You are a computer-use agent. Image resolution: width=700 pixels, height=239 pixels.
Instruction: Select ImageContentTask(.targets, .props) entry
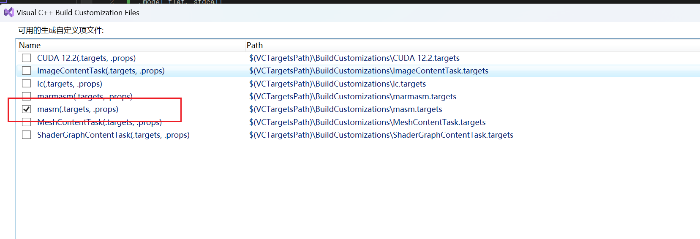pos(101,71)
